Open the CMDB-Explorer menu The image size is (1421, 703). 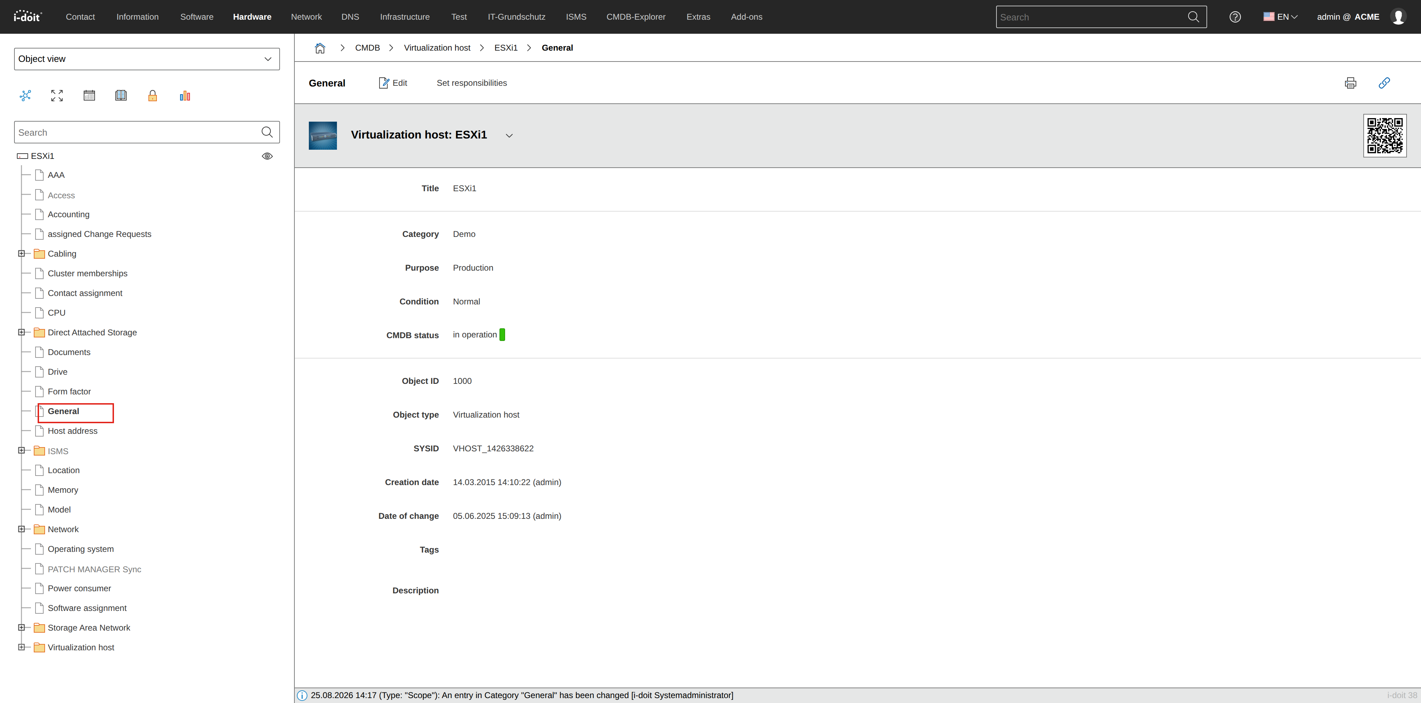pyautogui.click(x=636, y=17)
